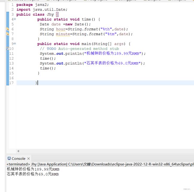
Task: Collapse the main method fold on line 9
Action: pos(15,44)
